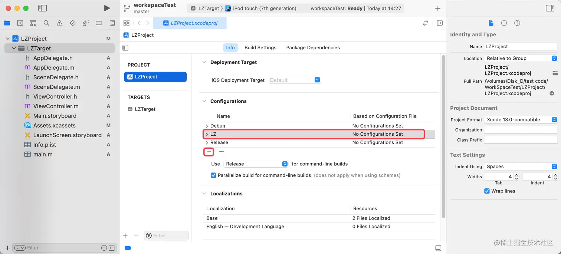
Task: Show the File inspector
Action: [x=491, y=23]
